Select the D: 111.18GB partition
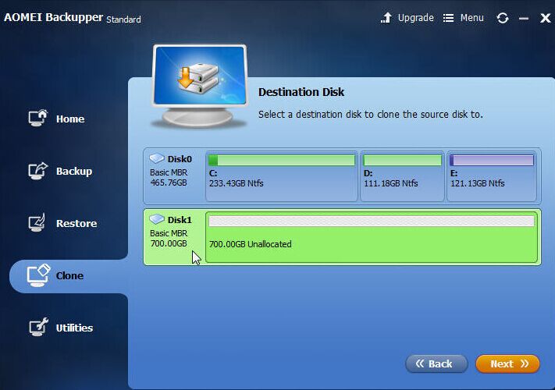 click(402, 176)
